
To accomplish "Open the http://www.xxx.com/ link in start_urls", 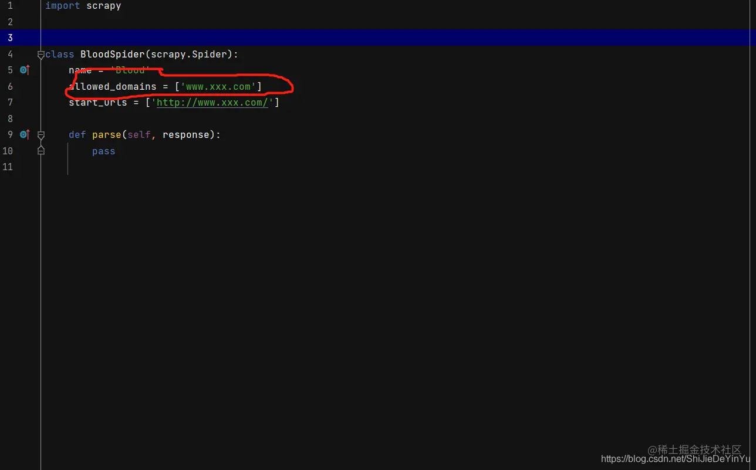I will coord(212,103).
